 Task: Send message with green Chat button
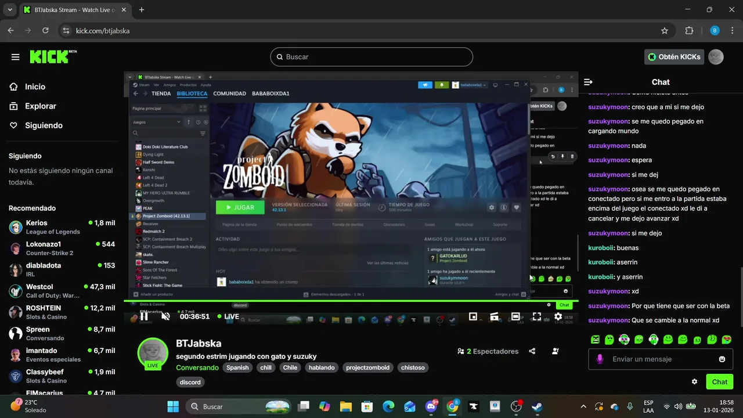point(719,381)
